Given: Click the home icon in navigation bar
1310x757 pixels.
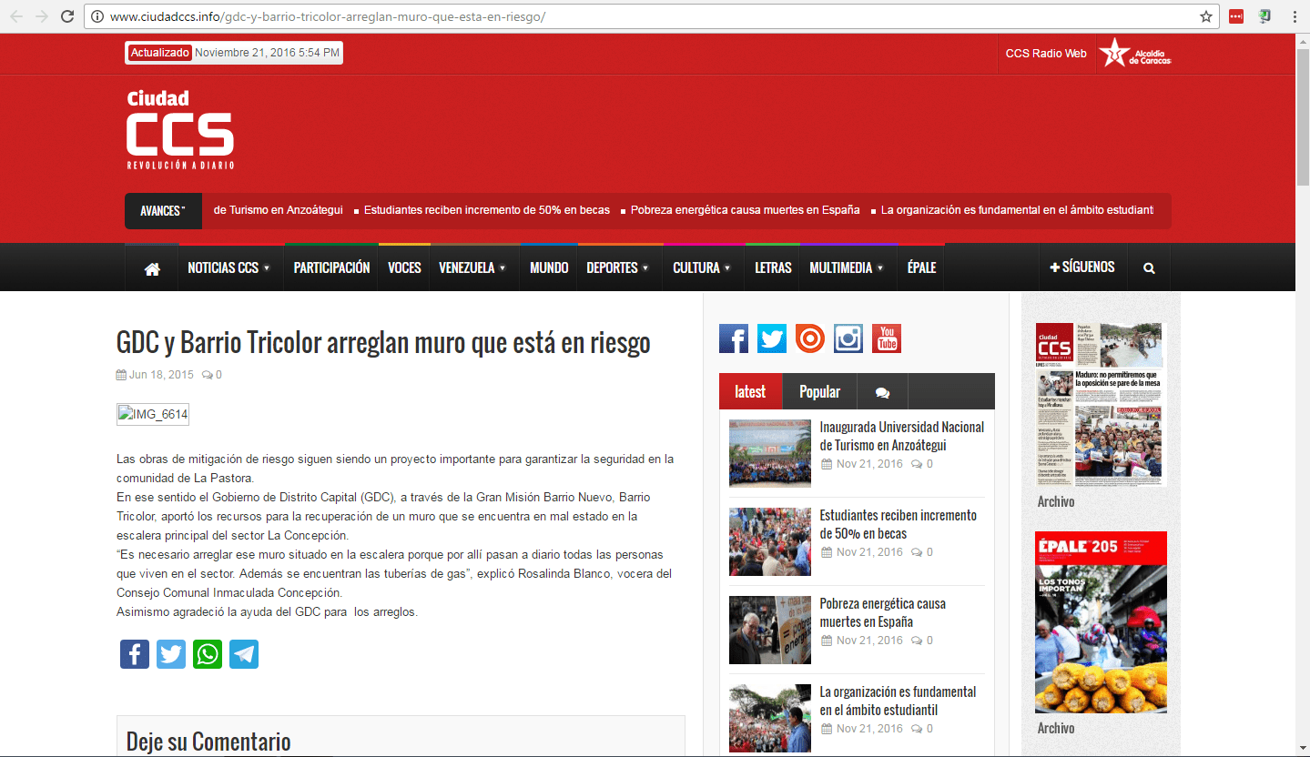Looking at the screenshot, I should click(152, 268).
